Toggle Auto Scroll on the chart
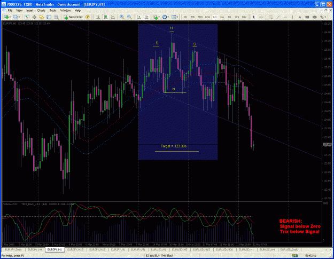The height and width of the screenshot is (259, 334). point(138,17)
